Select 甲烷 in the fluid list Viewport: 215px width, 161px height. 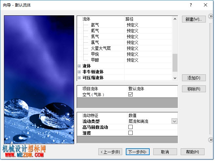coord(95,54)
